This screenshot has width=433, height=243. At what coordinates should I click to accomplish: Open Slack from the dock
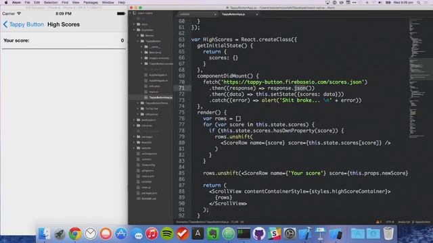pyautogui.click(x=274, y=234)
